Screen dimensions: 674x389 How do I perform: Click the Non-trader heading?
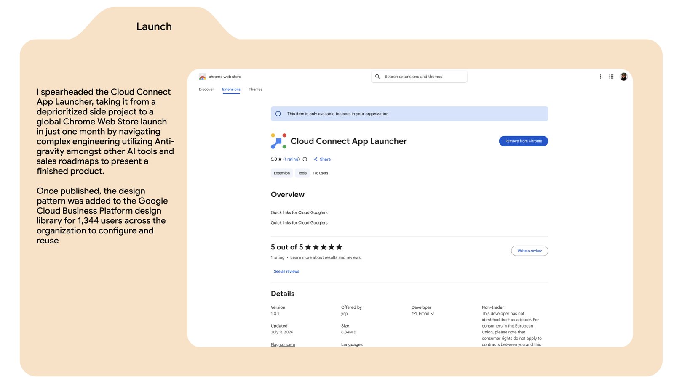coord(493,307)
